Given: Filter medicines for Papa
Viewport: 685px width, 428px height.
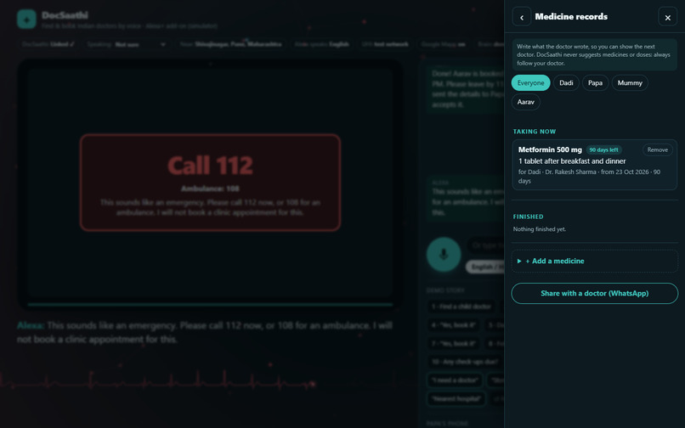Looking at the screenshot, I should (x=595, y=83).
